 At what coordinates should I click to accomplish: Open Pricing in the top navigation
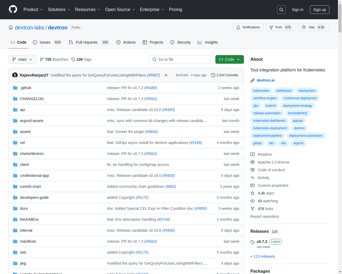point(176,10)
